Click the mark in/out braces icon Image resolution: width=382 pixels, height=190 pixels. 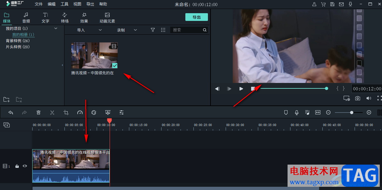pyautogui.click(x=341, y=88)
